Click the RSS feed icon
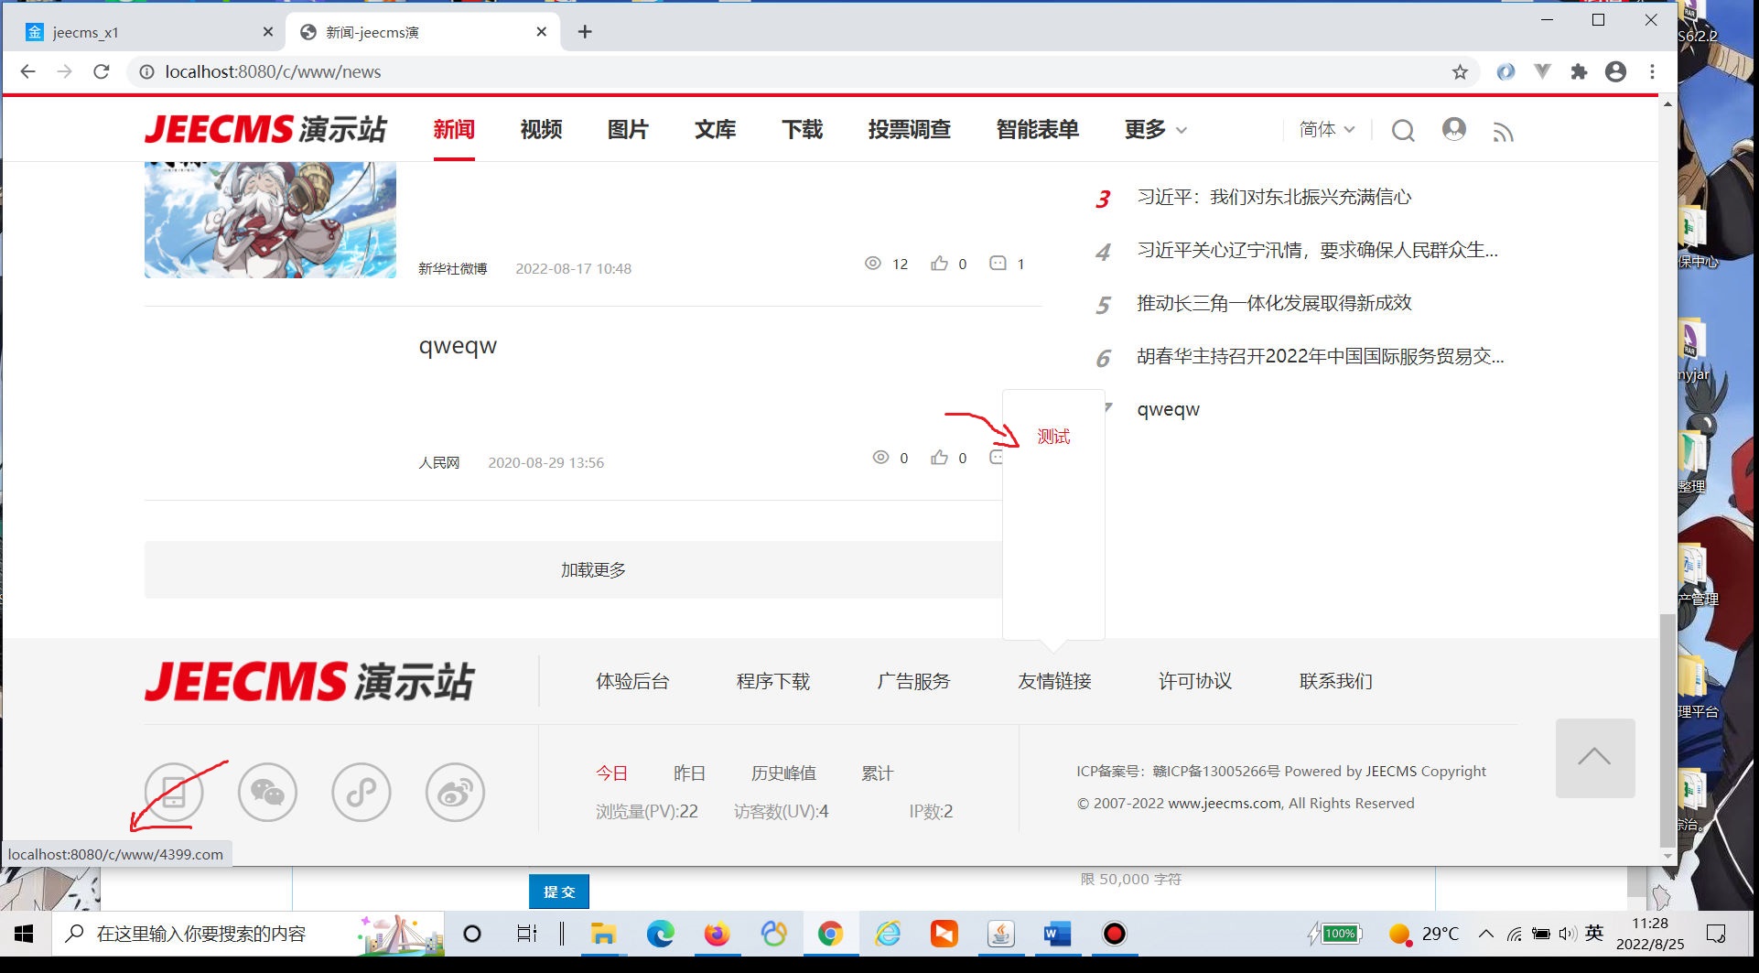Viewport: 1759px width, 973px height. 1503,133
